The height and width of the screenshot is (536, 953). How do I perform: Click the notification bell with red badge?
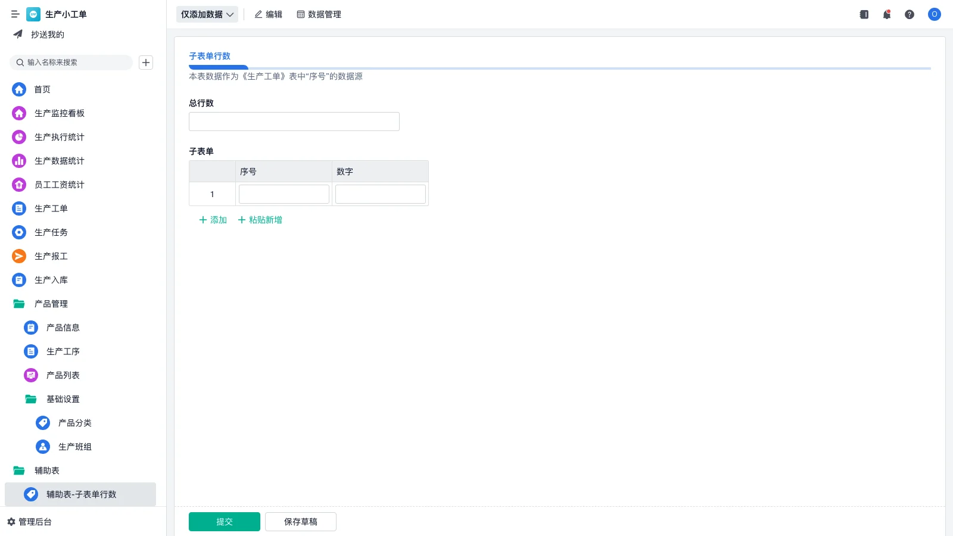[886, 14]
